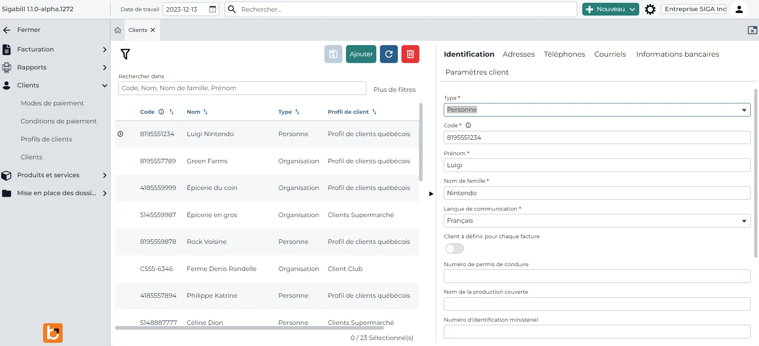
Task: Click the Prénom input field
Action: coord(597,165)
